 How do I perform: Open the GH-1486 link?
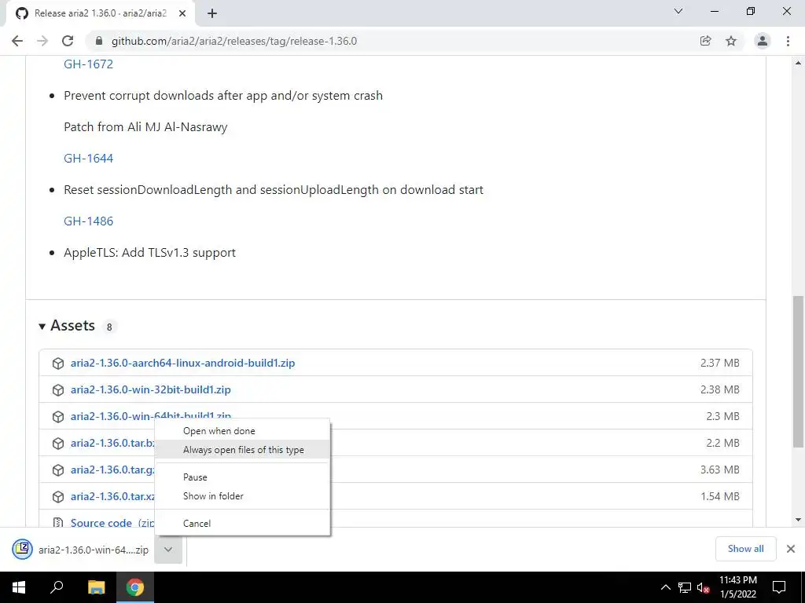pos(88,221)
